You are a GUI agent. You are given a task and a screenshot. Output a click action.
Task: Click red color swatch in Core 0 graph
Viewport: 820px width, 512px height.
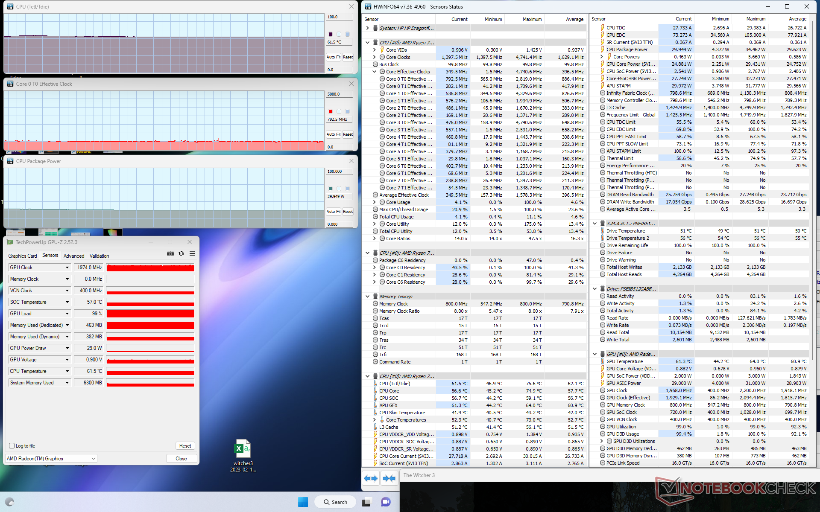[330, 111]
